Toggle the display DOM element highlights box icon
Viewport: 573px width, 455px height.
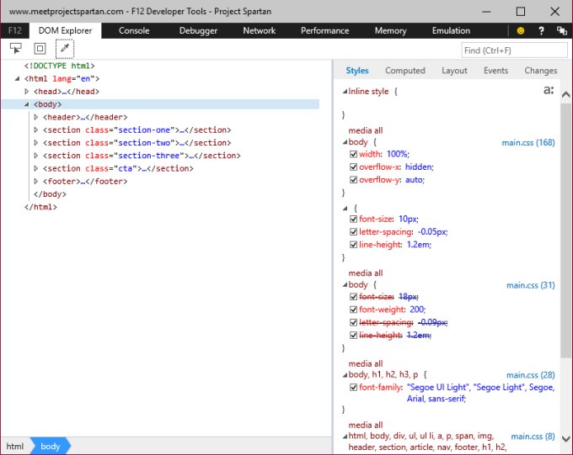tap(40, 48)
